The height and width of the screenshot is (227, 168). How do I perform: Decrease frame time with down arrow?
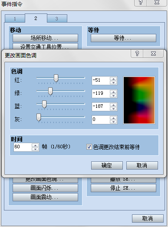[35, 149]
